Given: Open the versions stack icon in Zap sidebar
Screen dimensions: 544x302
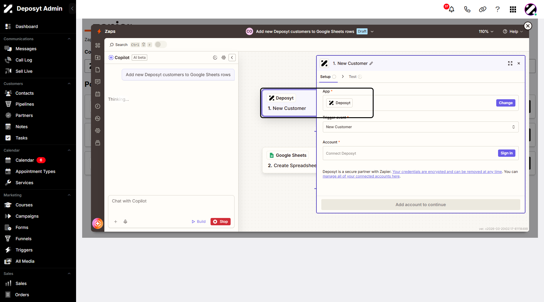Looking at the screenshot, I should [98, 143].
